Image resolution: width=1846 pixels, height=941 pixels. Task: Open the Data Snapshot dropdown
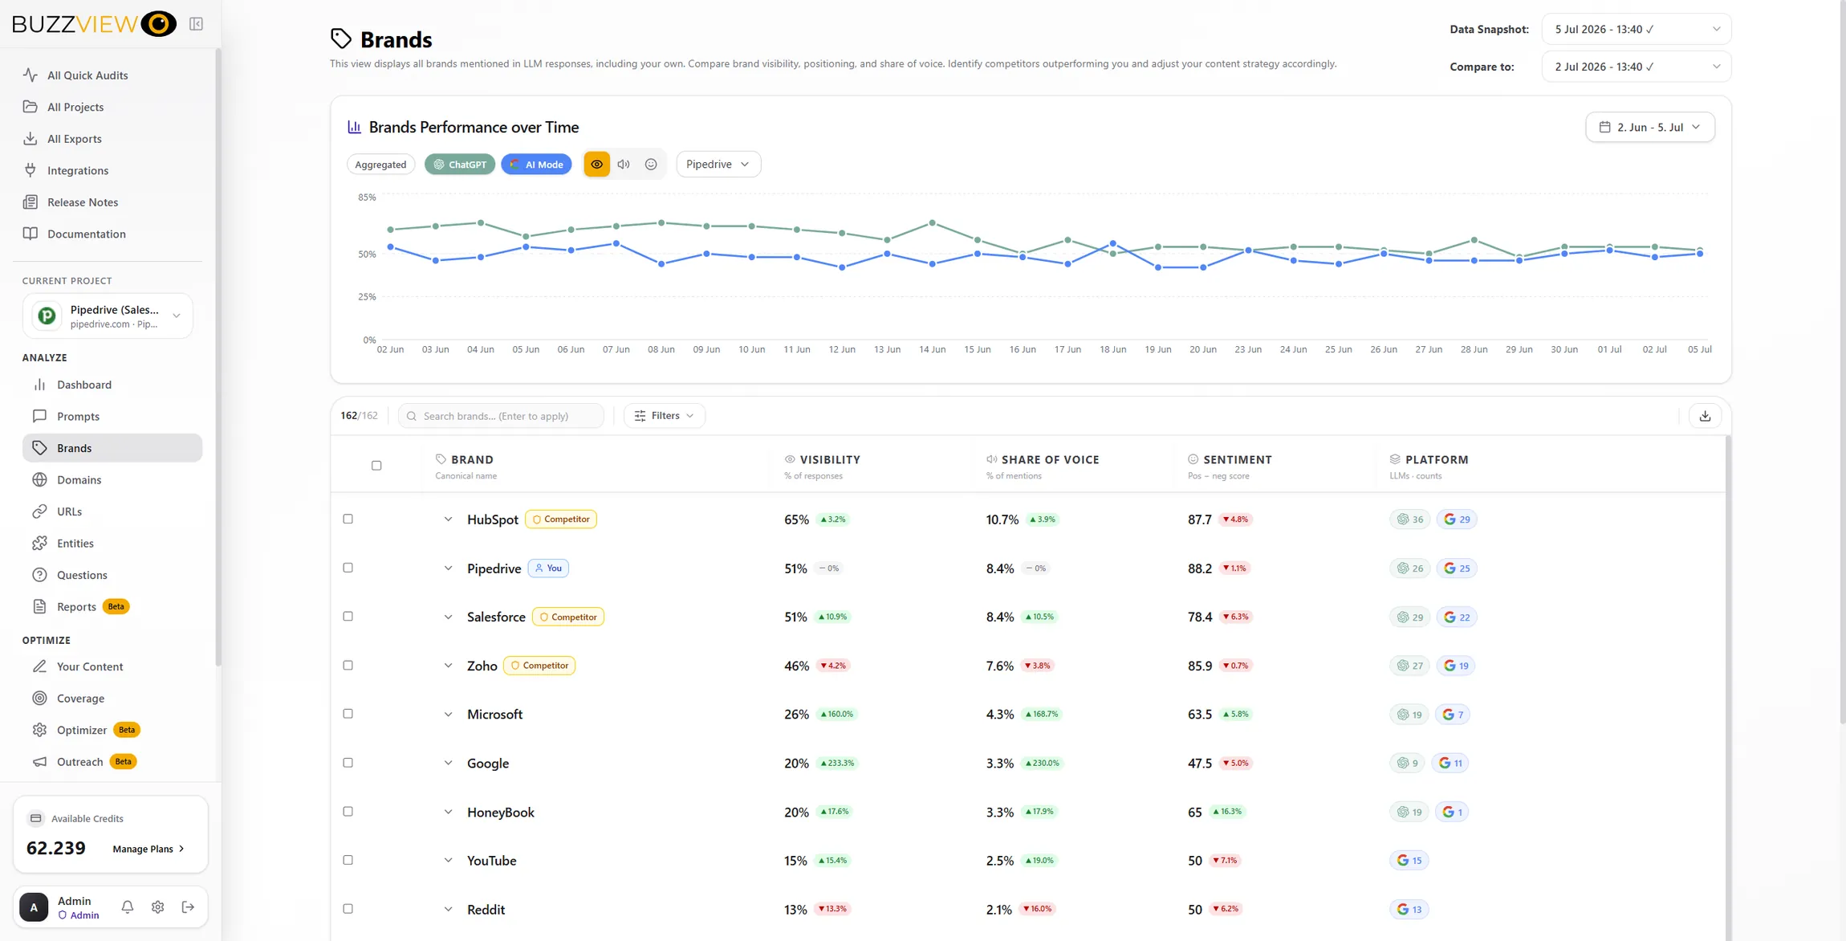(x=1636, y=29)
